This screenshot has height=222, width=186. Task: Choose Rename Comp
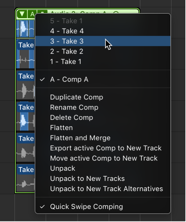coord(103,107)
